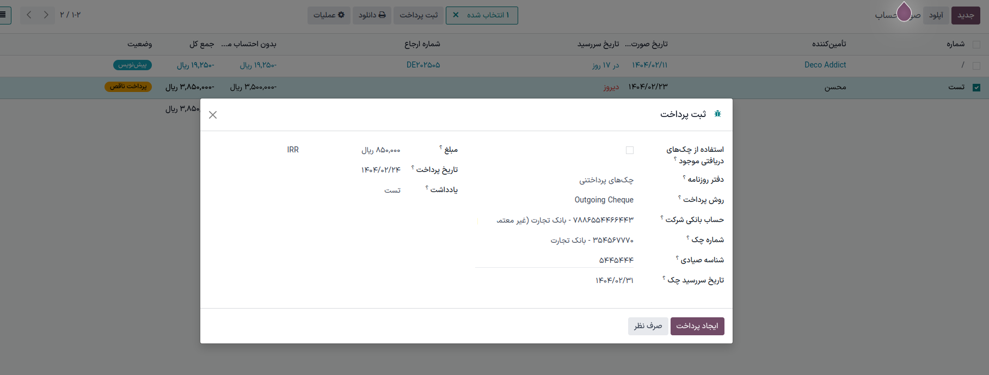
Task: Click the droplet logo icon in header
Action: pos(904,12)
